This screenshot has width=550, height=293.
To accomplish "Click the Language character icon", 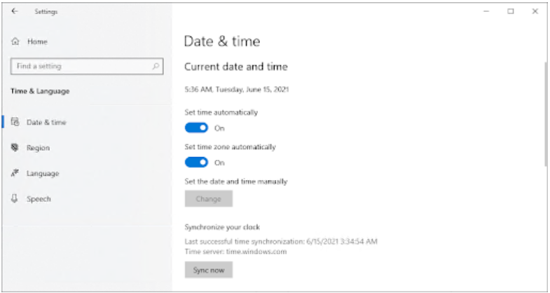I will 15,173.
